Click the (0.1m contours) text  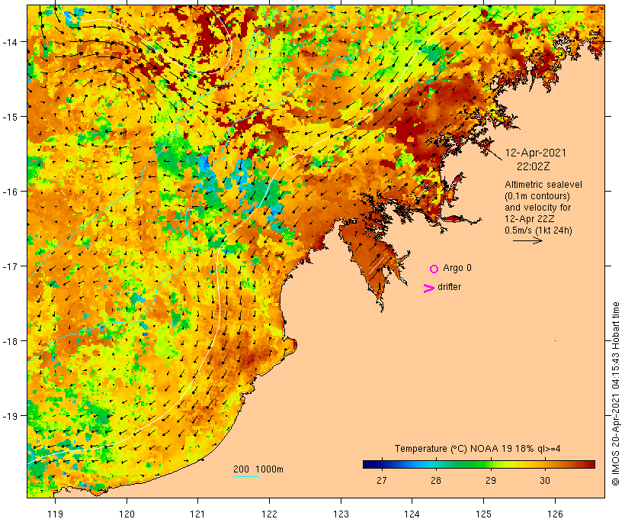coord(537,196)
